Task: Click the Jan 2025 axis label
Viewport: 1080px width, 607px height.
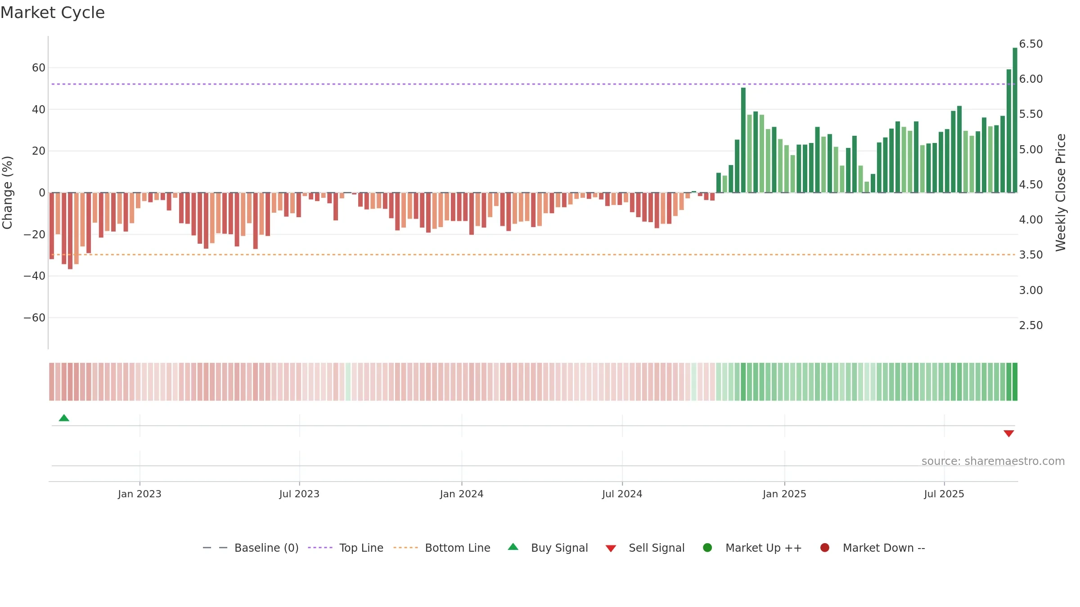Action: [784, 494]
